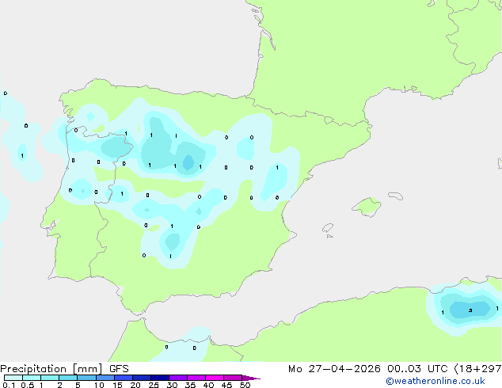The width and height of the screenshot is (502, 388).
Task: Click the 'GFS' model label
Action: click(119, 369)
